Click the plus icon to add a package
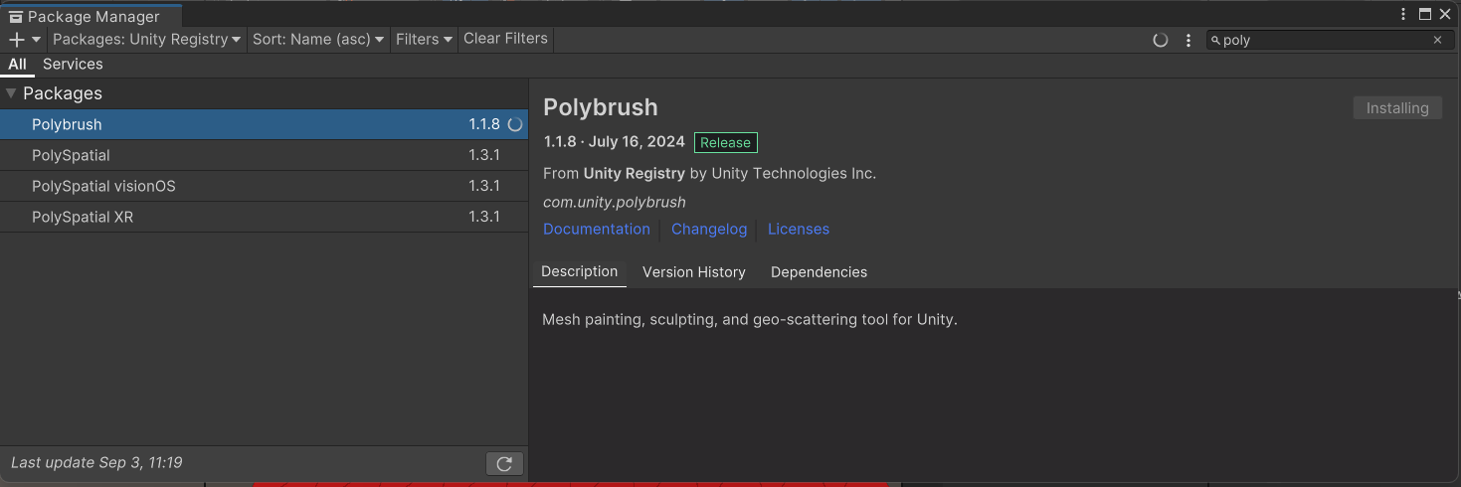The width and height of the screenshot is (1461, 487). [x=16, y=40]
